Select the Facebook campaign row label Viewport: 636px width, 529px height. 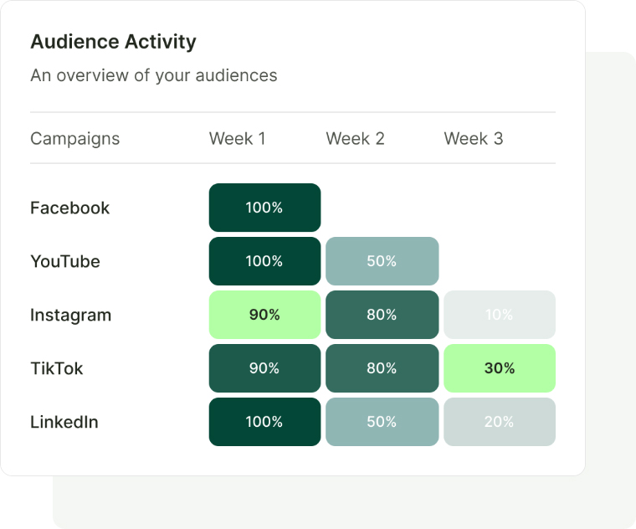(70, 208)
